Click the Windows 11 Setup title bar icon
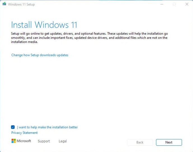 [4, 4]
